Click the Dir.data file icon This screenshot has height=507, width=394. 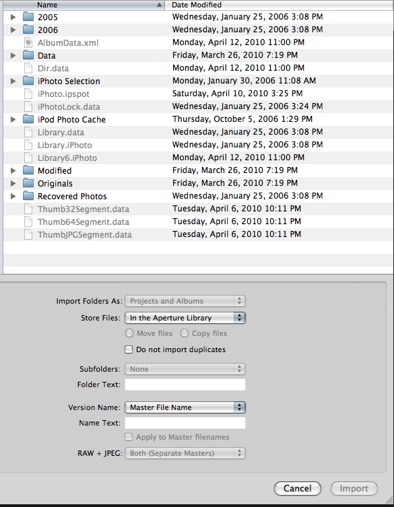28,68
